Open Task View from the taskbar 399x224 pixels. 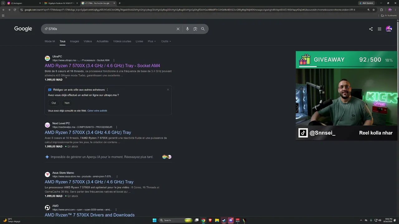(x=196, y=220)
